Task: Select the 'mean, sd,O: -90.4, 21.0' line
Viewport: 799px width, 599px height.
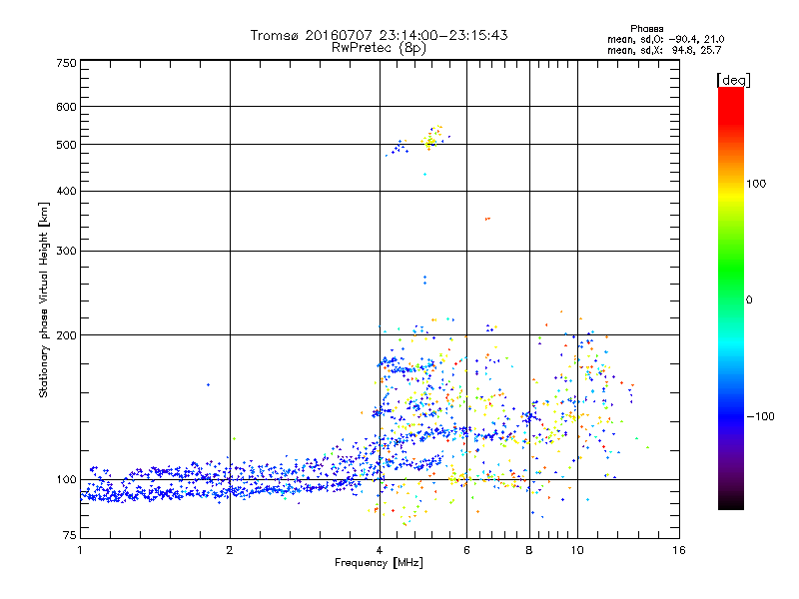Action: coord(665,39)
